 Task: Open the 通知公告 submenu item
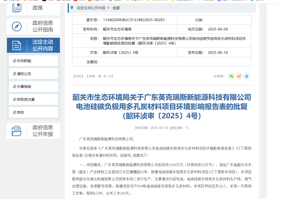click(34, 74)
